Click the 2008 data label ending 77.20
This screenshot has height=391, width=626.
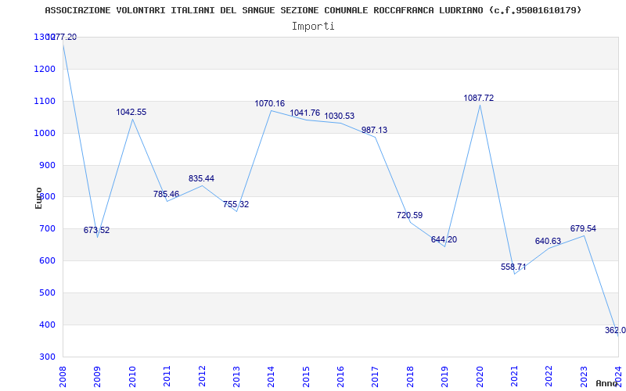(x=62, y=37)
